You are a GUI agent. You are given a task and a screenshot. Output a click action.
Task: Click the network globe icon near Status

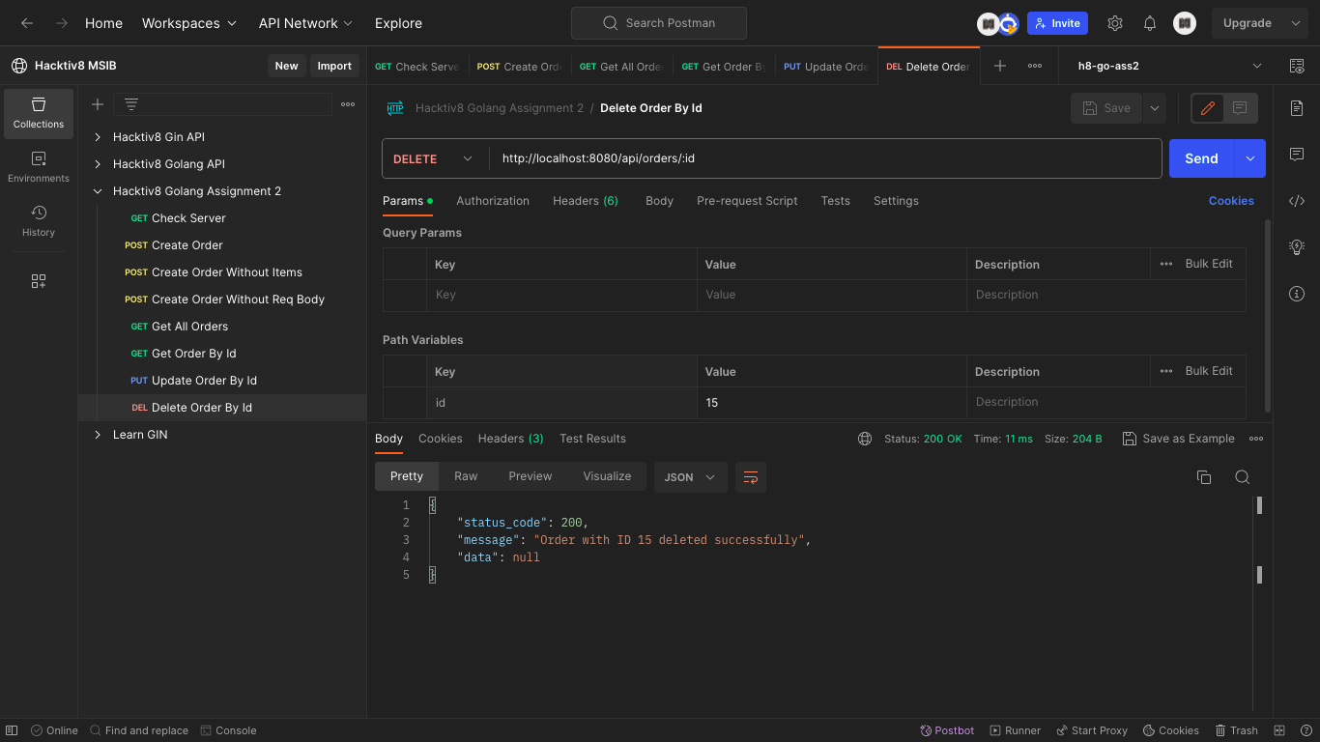(865, 439)
